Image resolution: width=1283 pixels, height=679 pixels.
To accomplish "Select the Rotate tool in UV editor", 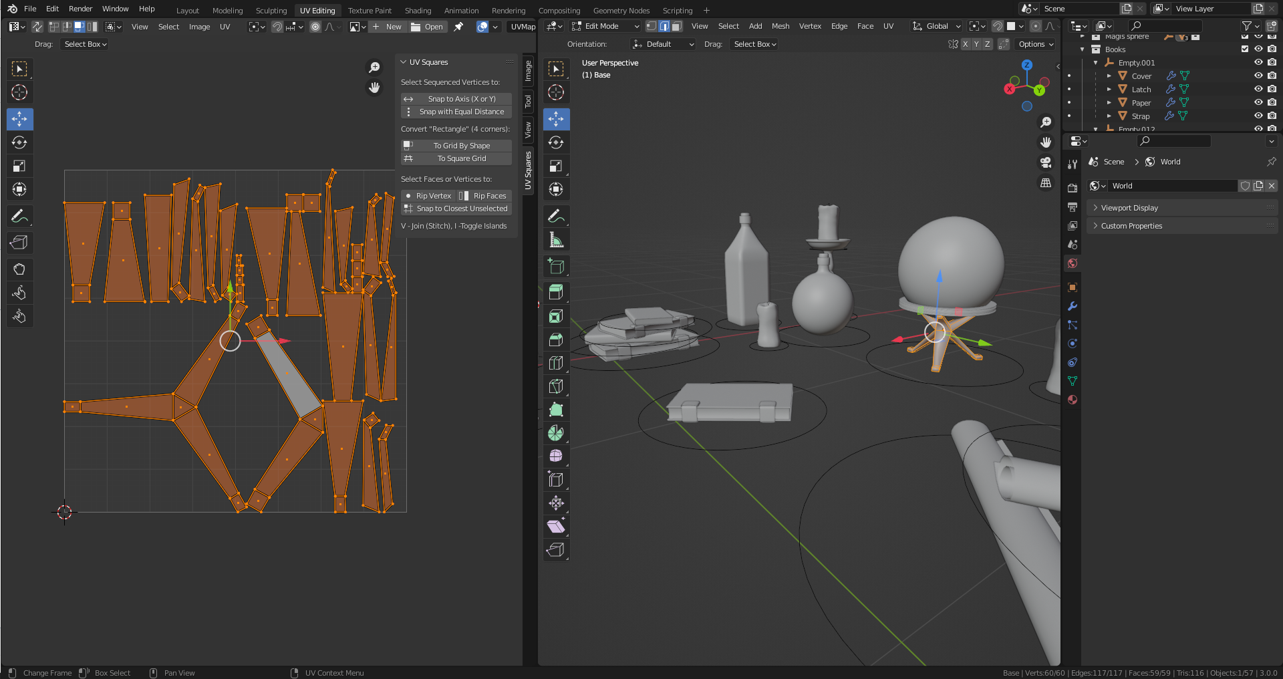I will [19, 142].
